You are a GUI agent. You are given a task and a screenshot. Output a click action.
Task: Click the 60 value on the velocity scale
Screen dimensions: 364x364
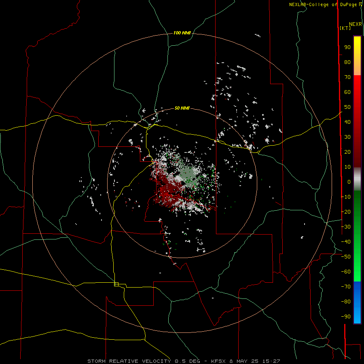[x=347, y=92]
